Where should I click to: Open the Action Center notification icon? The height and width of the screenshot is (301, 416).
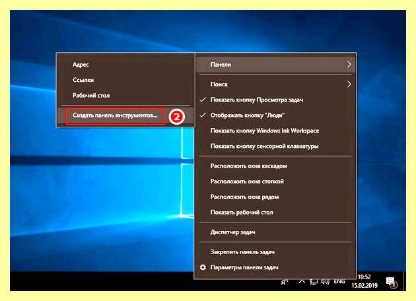pyautogui.click(x=392, y=283)
